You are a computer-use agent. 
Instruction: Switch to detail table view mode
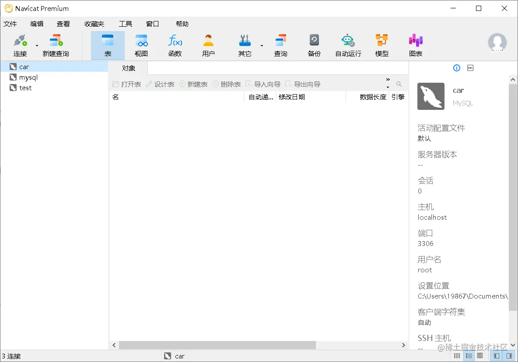480,356
